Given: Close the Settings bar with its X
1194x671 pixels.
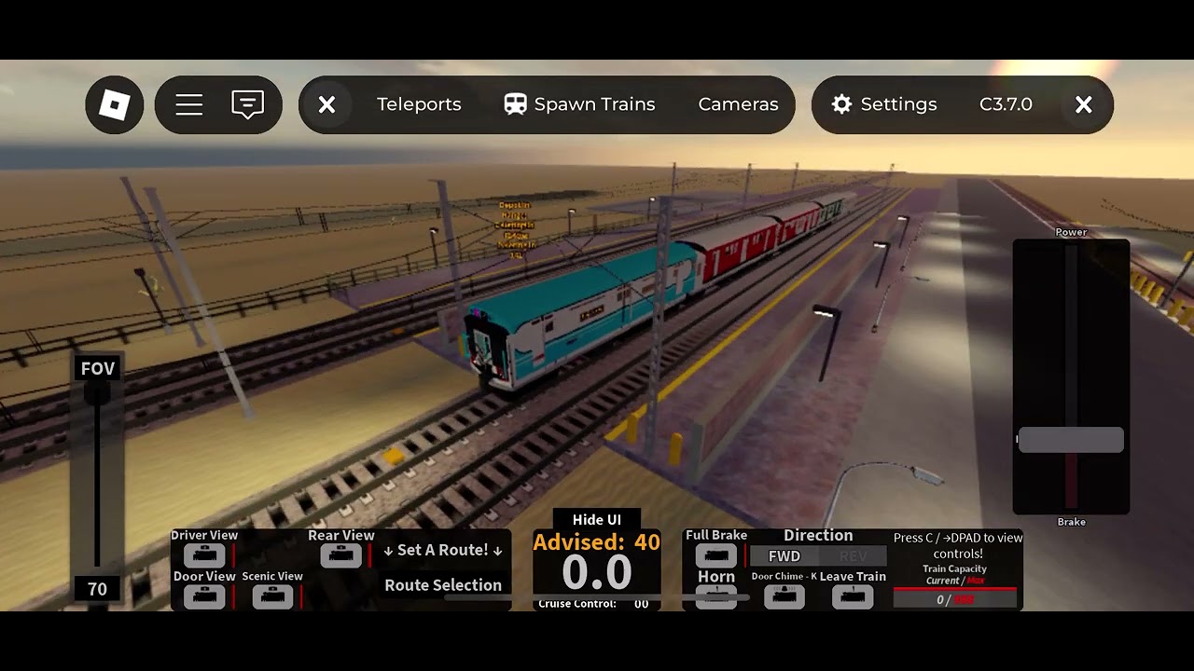Looking at the screenshot, I should click(1083, 104).
